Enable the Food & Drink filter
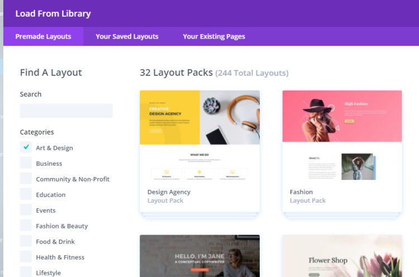Image resolution: width=419 pixels, height=277 pixels. tap(26, 241)
